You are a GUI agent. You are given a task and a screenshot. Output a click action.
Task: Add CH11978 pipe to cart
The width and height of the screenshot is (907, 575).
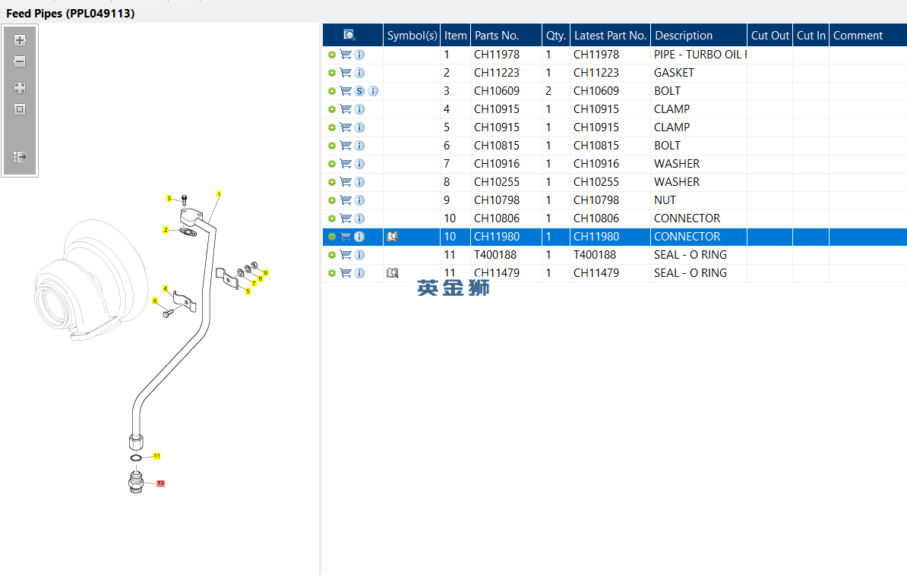[x=346, y=55]
